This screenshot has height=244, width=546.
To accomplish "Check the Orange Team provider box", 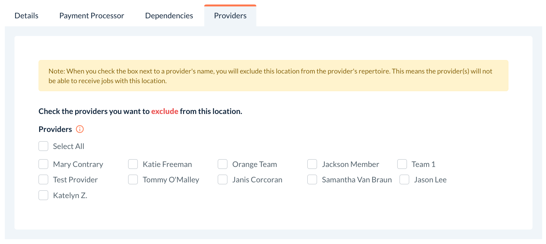I will click(x=223, y=164).
